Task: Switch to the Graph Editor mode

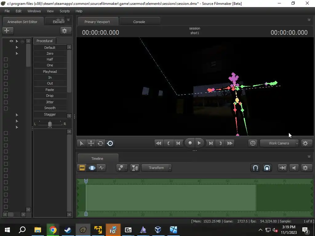Action: tap(101, 168)
